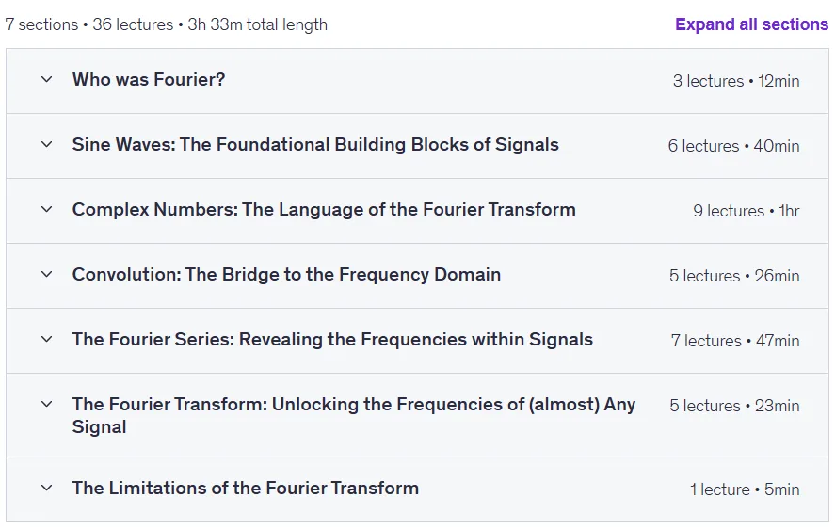This screenshot has height=529, width=835.
Task: Open The Limitations of the Fourier Transform title
Action: point(246,488)
